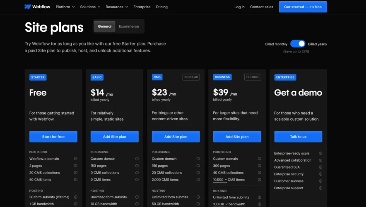Open the Enterprise nav link
This screenshot has width=366, height=207.
[142, 7]
